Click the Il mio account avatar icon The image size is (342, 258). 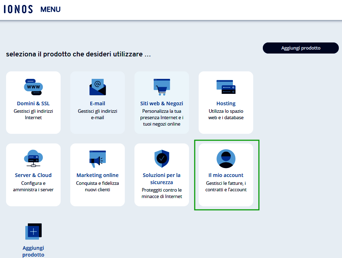tap(226, 158)
